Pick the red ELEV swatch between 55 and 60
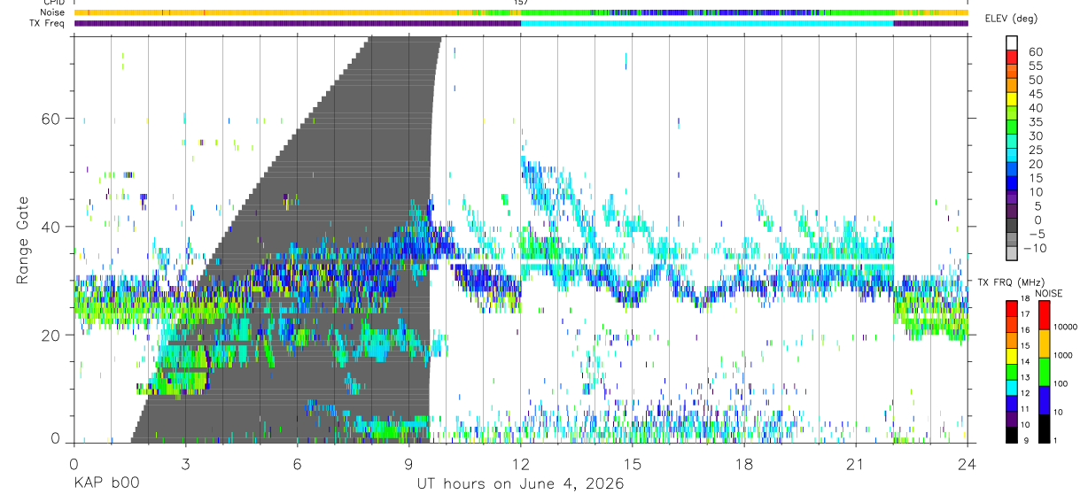Viewport: 1088px width, 502px height. point(1013,58)
